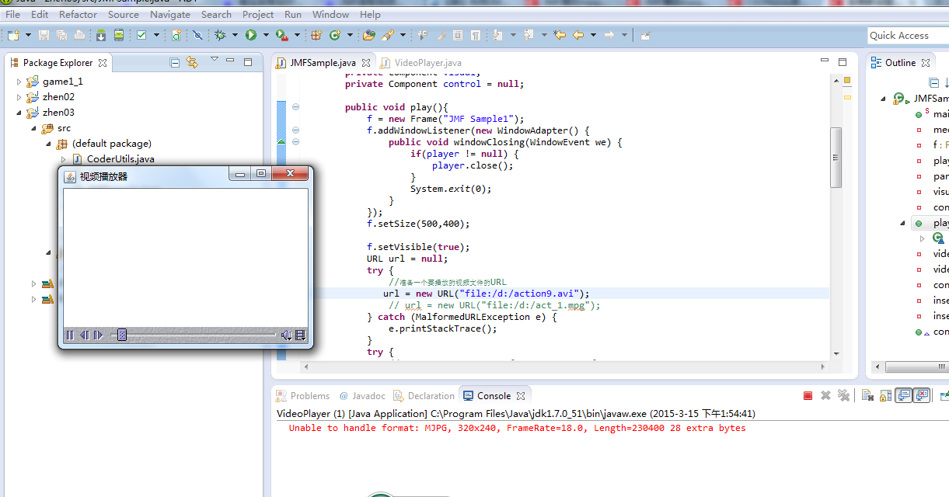Open the Run button dropdown arrow
949x497 pixels.
[265, 35]
